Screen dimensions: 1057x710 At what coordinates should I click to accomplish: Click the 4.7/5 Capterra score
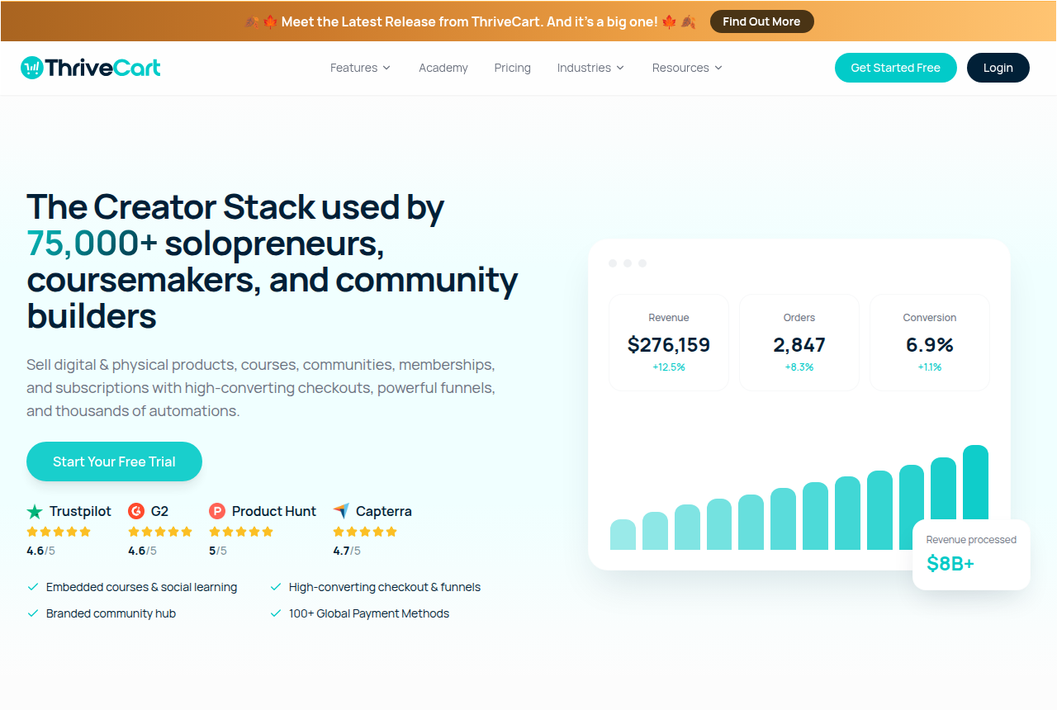pos(347,551)
